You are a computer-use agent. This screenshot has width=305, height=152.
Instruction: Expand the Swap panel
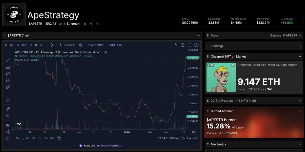point(300,35)
